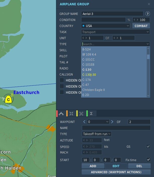Click the ADD waypoint button
Screen dimensions: 154x177
tap(93, 166)
